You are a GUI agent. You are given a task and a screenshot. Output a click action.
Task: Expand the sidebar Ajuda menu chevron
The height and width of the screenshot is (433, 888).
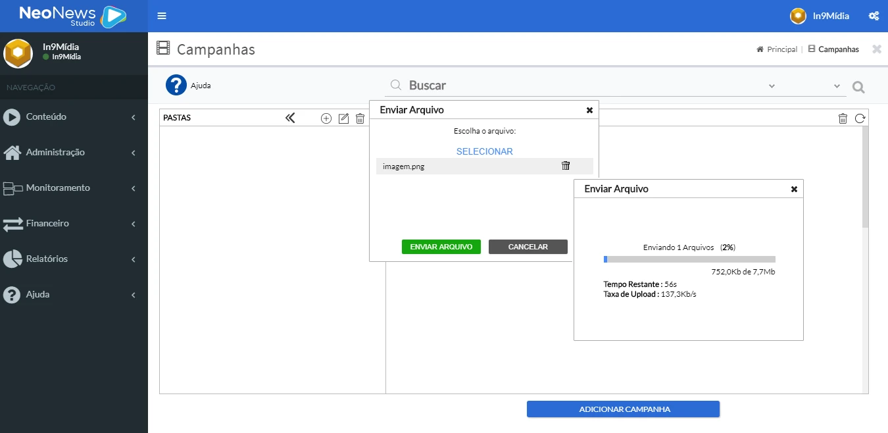(x=134, y=295)
